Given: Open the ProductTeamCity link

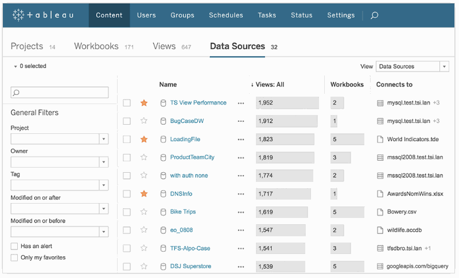Looking at the screenshot, I should point(192,157).
